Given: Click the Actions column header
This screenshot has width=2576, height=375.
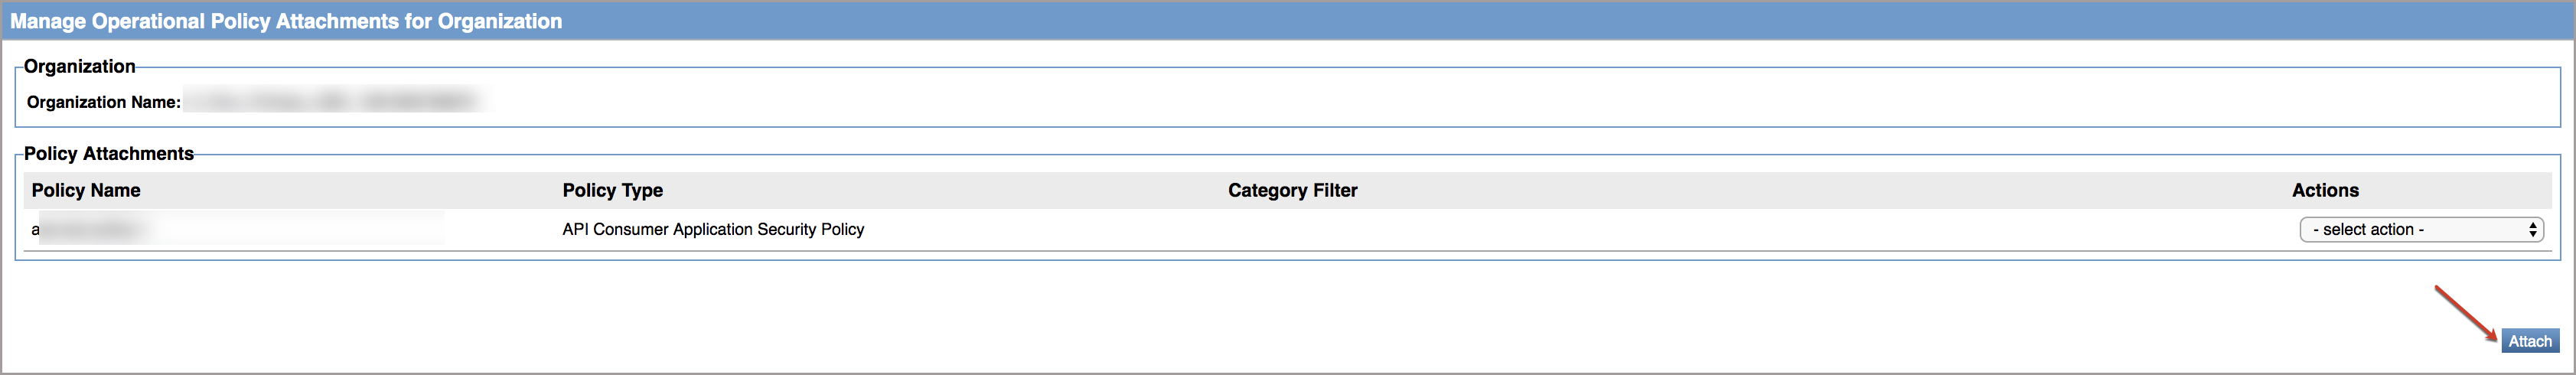Looking at the screenshot, I should point(2325,190).
